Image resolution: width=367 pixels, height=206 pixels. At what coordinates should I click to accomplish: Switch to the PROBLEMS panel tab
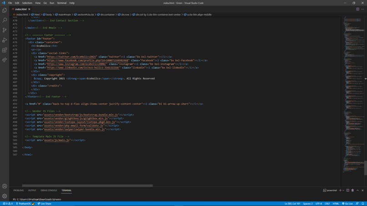tap(19, 191)
